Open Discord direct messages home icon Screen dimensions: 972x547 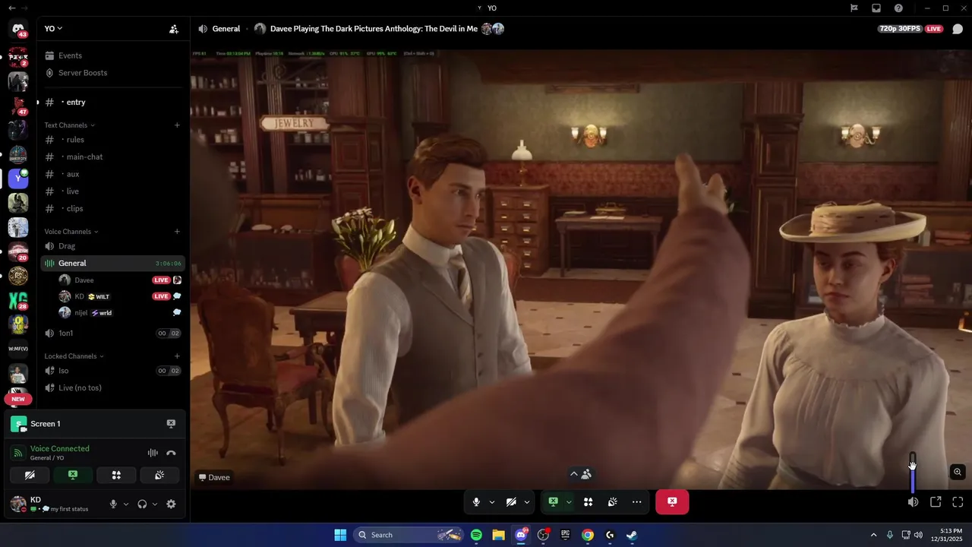[18, 29]
